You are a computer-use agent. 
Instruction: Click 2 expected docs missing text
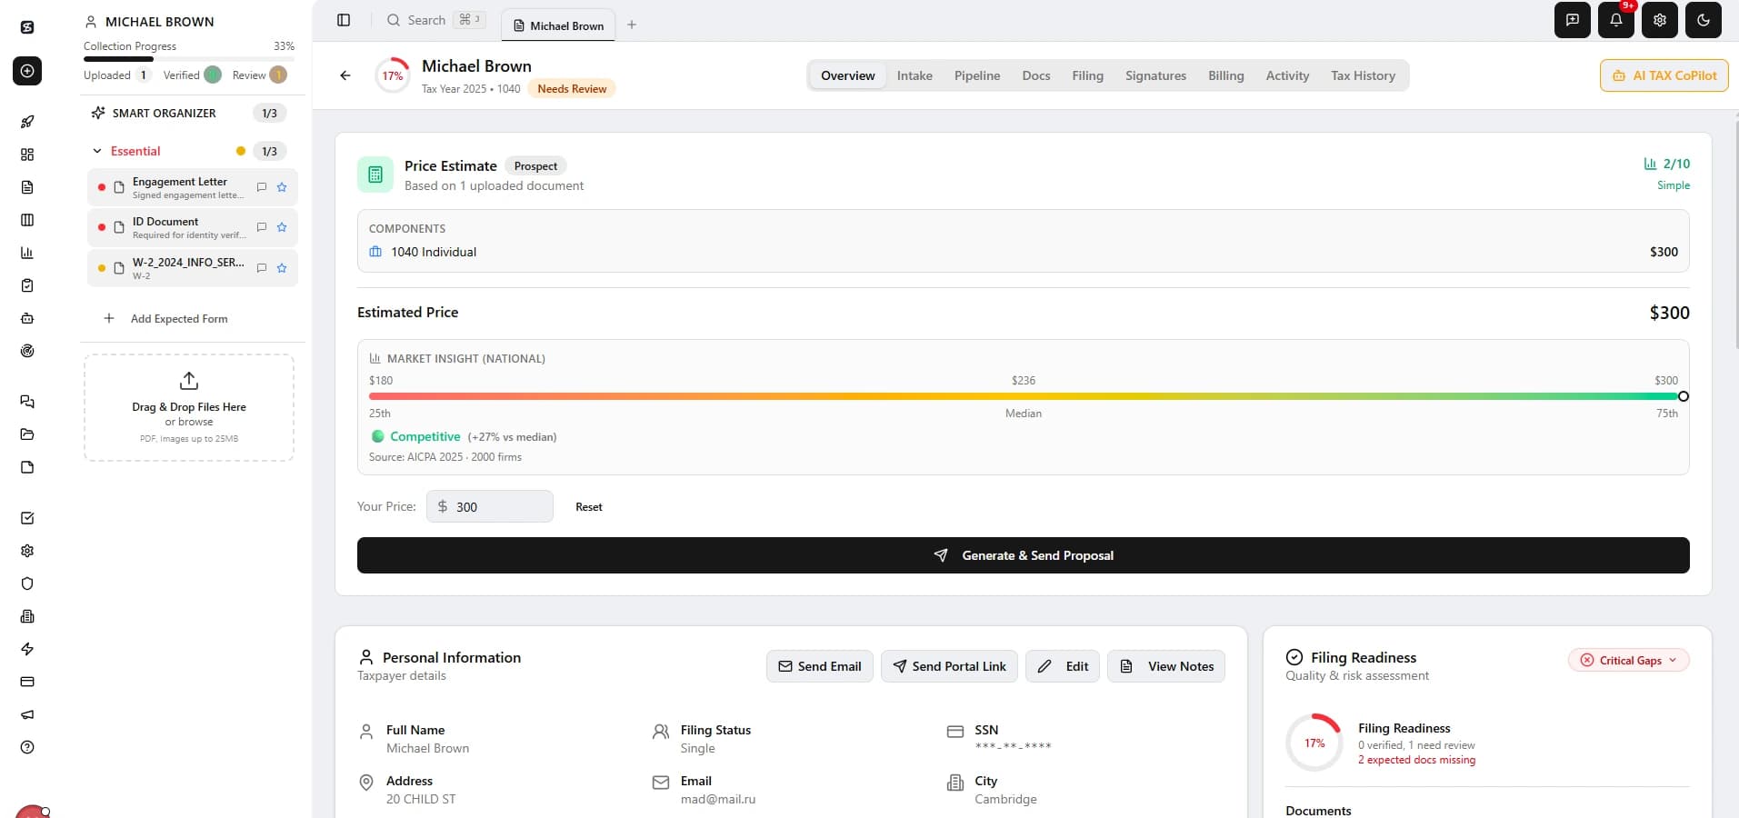pyautogui.click(x=1416, y=760)
